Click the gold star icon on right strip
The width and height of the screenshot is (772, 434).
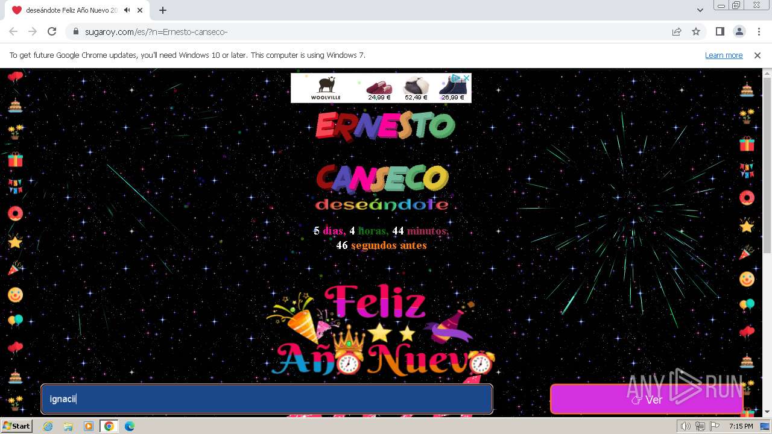(747, 225)
